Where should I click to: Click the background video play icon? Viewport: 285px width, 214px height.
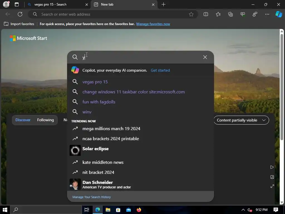pyautogui.click(x=272, y=167)
